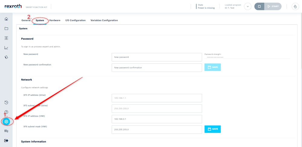Open the folder programs icon in sidebar
Image resolution: width=302 pixels, height=147 pixels.
pos(6,28)
